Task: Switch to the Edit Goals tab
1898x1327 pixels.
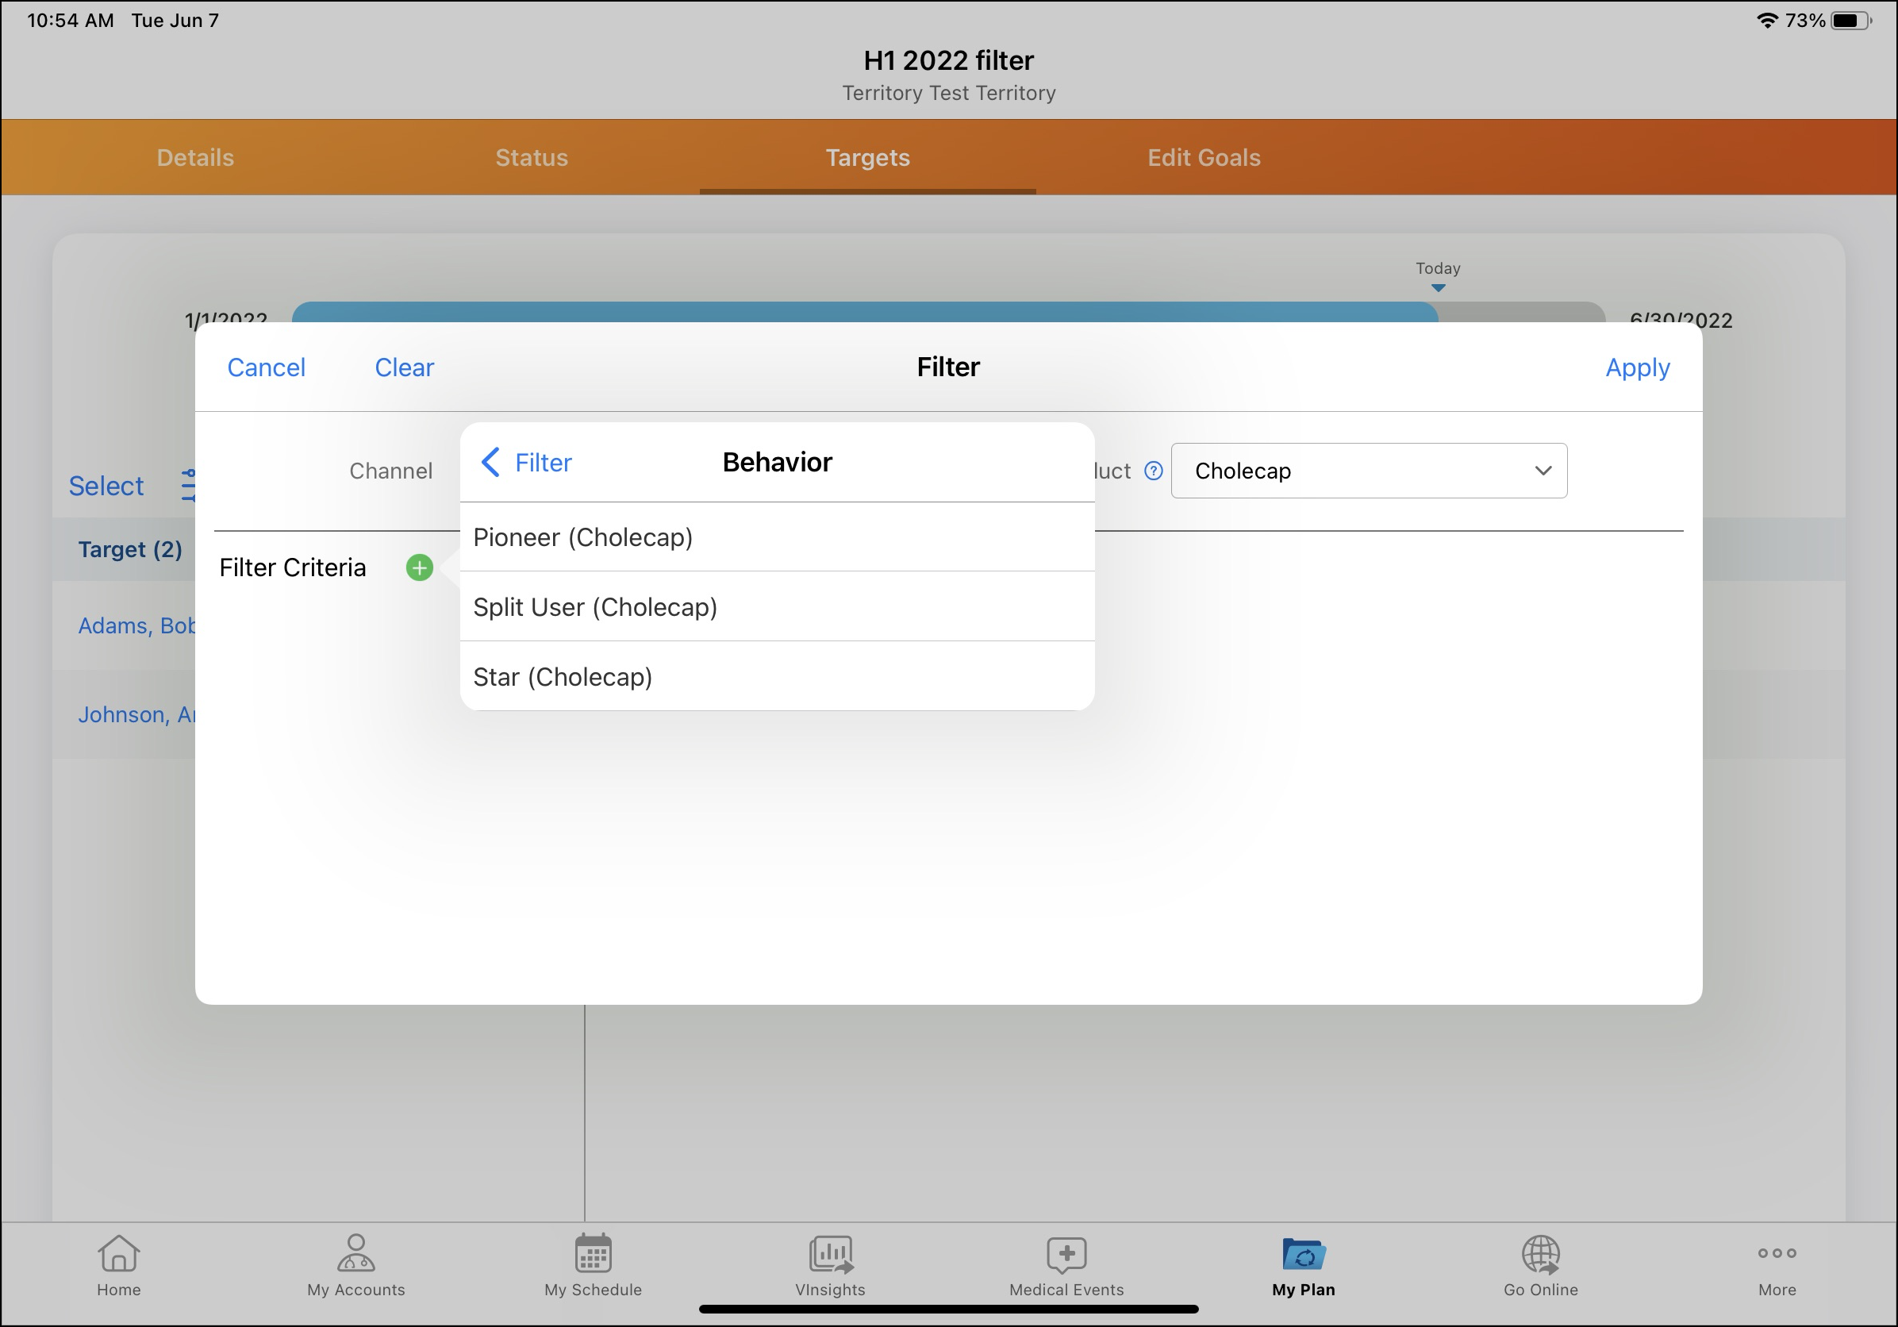Action: (x=1203, y=157)
